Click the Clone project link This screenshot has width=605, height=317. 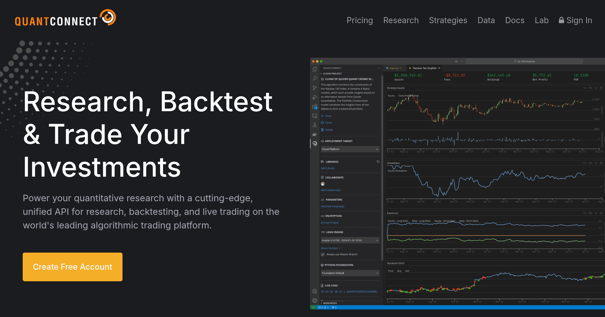click(326, 123)
